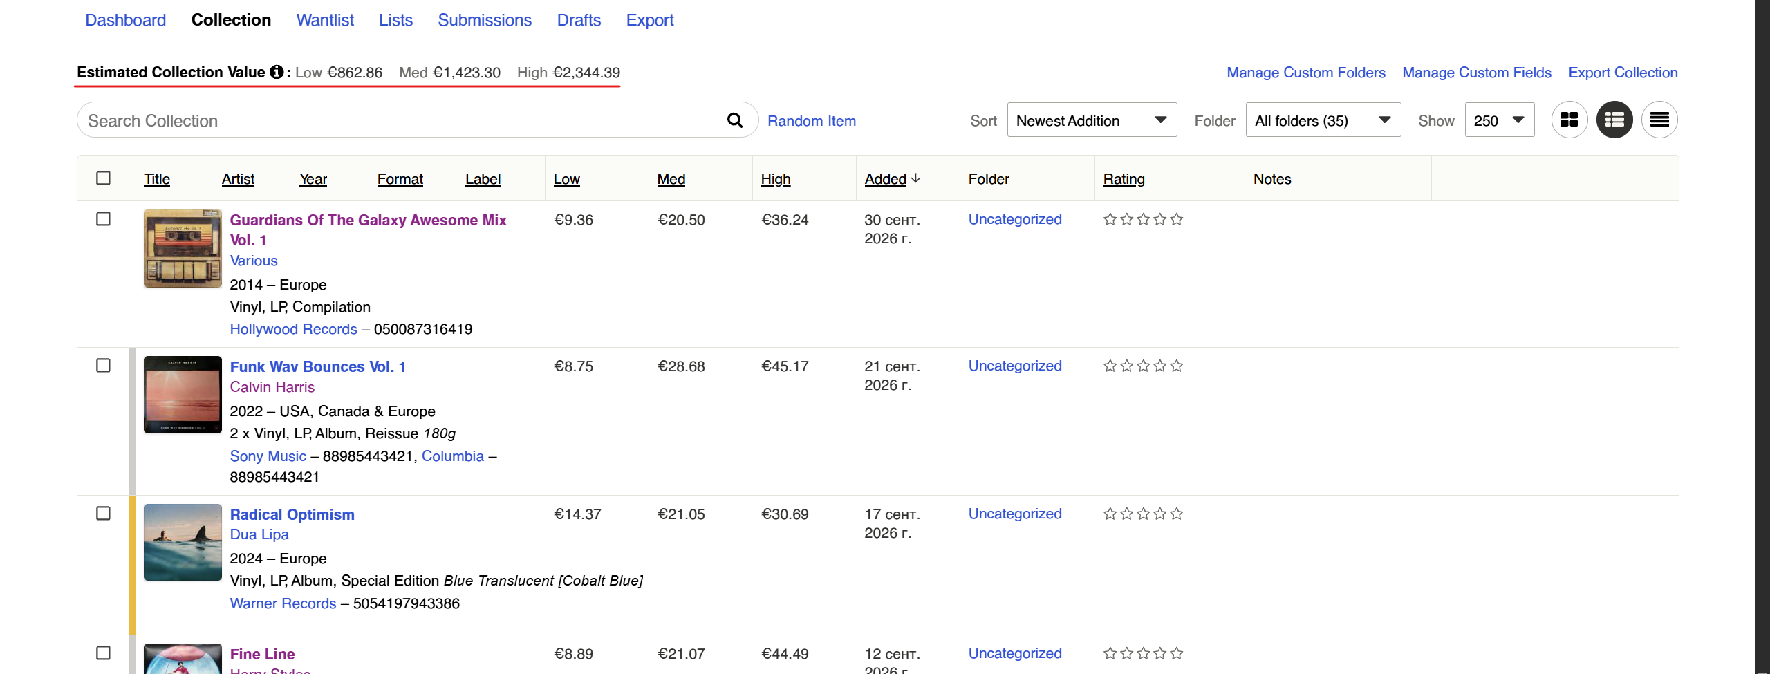The image size is (1770, 674).
Task: Open the Export tab
Action: (x=650, y=20)
